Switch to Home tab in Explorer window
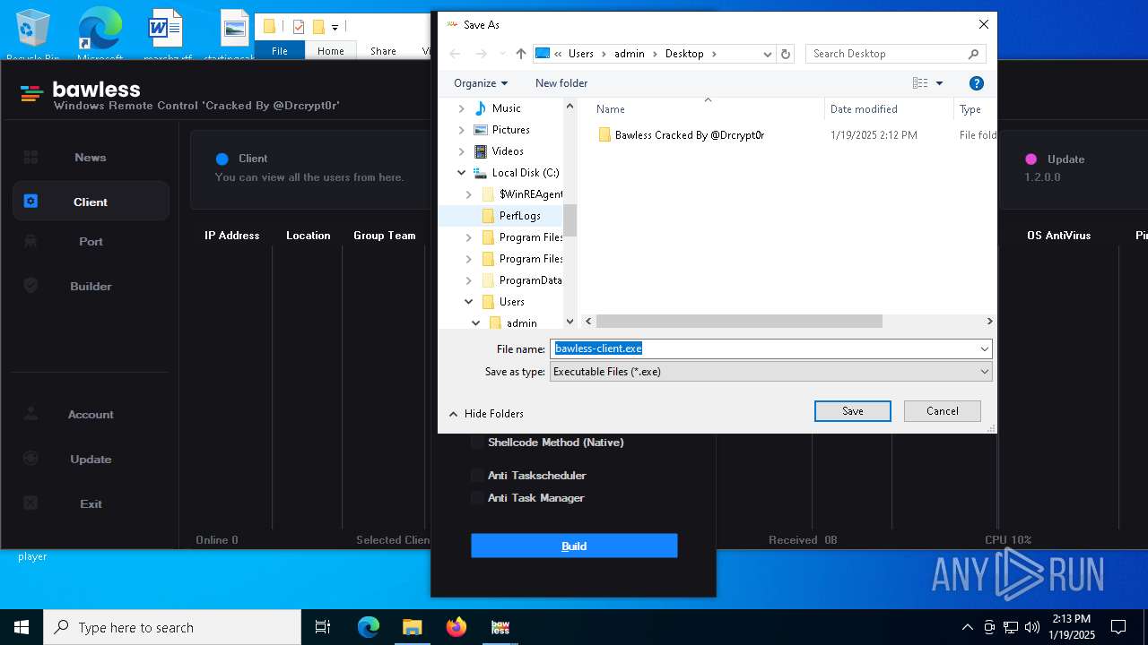The width and height of the screenshot is (1148, 645). tap(331, 51)
